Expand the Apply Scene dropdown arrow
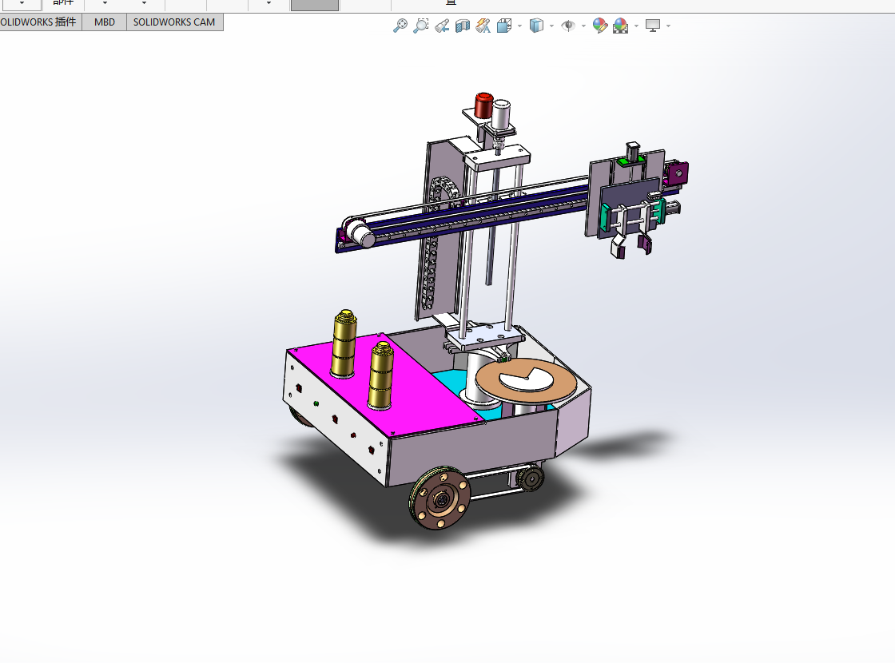The width and height of the screenshot is (895, 663). 636,26
